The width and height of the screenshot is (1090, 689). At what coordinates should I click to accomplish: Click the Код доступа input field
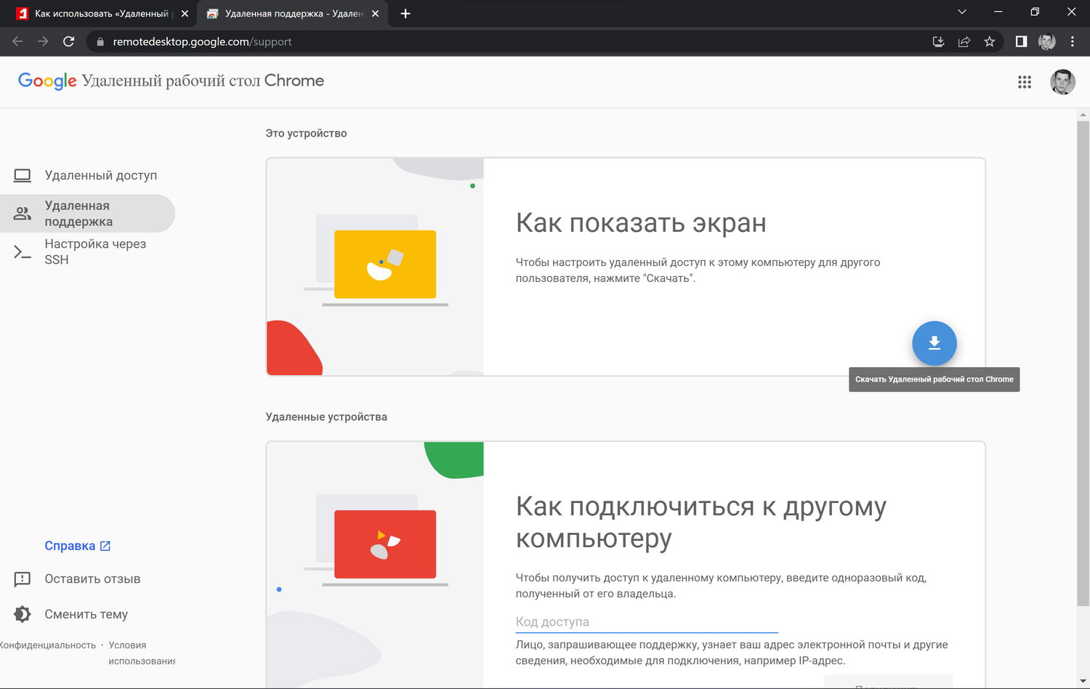pos(645,621)
